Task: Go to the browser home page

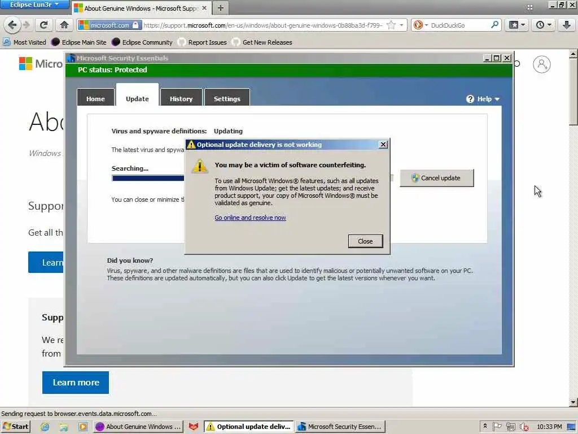Action: point(64,25)
